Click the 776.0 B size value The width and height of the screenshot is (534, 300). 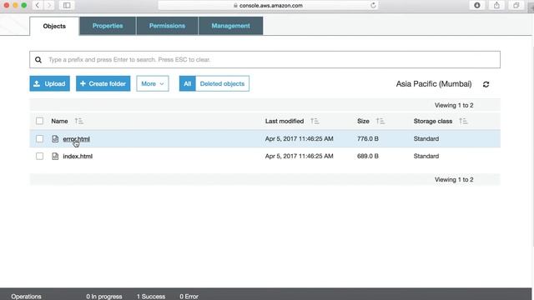click(x=368, y=139)
